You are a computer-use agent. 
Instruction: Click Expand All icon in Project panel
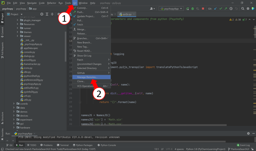pyautogui.click(x=47, y=14)
